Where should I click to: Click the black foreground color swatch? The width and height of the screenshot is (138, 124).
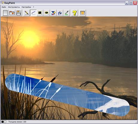[x=2, y=122]
